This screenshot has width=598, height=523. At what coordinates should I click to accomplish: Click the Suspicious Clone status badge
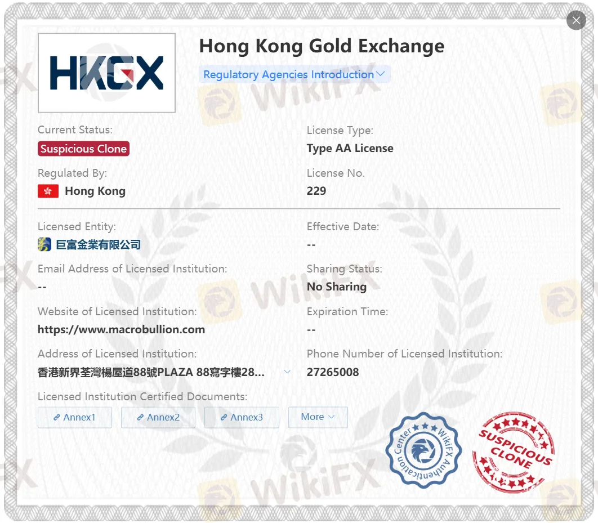[x=83, y=149]
